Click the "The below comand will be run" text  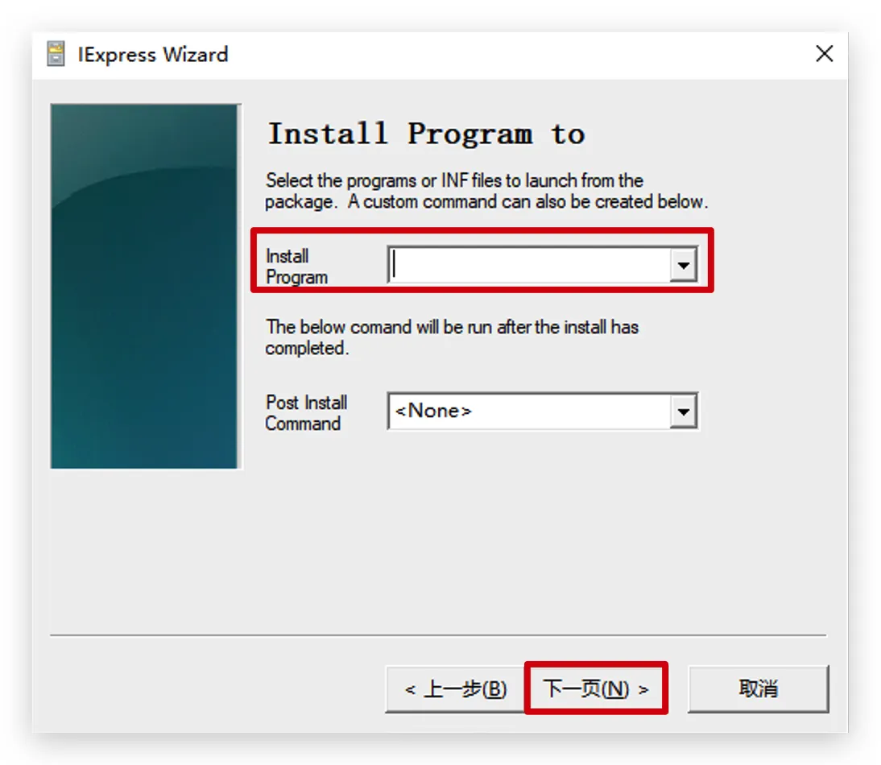tap(452, 337)
